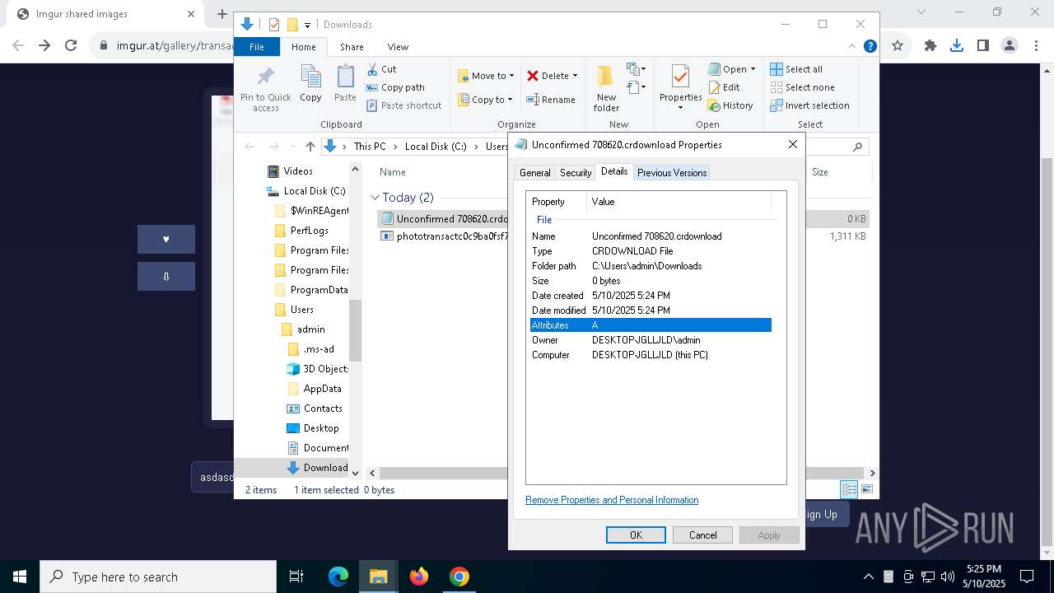Switch to the Home ribbon tab
1054x593 pixels.
tap(303, 47)
